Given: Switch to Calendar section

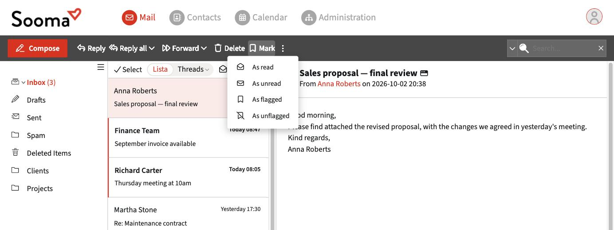Looking at the screenshot, I should 261,17.
